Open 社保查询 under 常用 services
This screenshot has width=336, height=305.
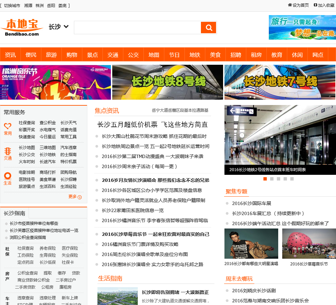point(27,123)
